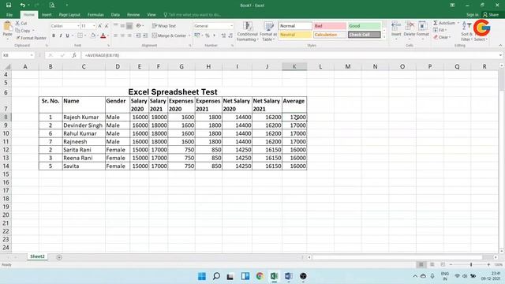Viewport: 505px width, 284px height.
Task: Click the Clear eraser icon
Action: [x=436, y=37]
